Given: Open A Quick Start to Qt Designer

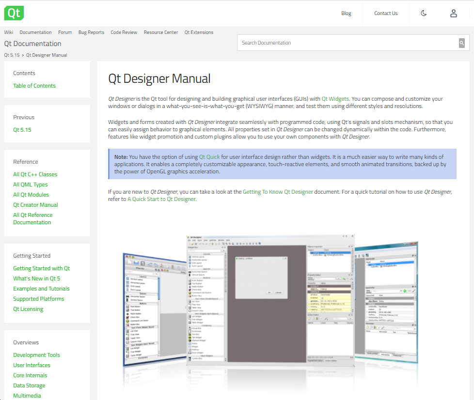Looking at the screenshot, I should pos(161,199).
